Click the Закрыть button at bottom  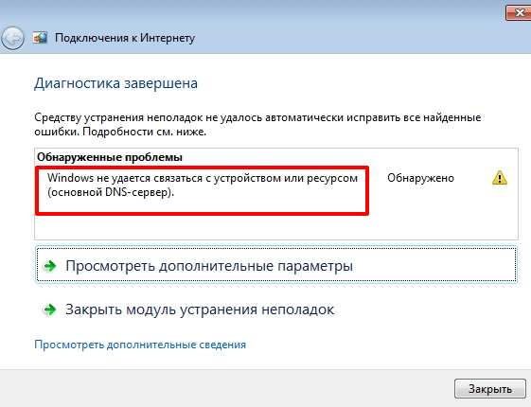coord(489,389)
